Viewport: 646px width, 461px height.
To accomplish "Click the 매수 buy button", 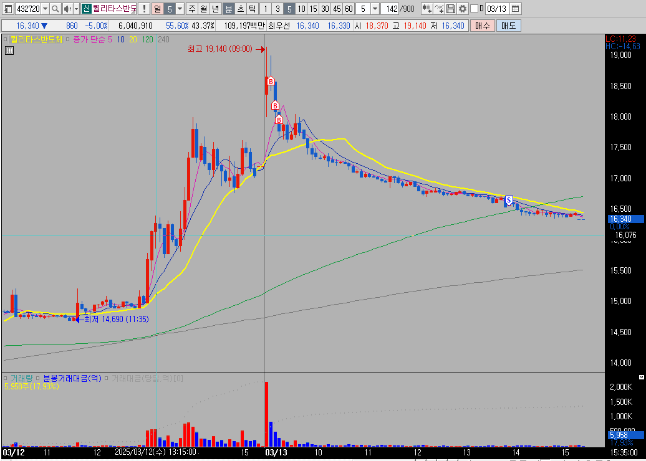I will [x=483, y=26].
